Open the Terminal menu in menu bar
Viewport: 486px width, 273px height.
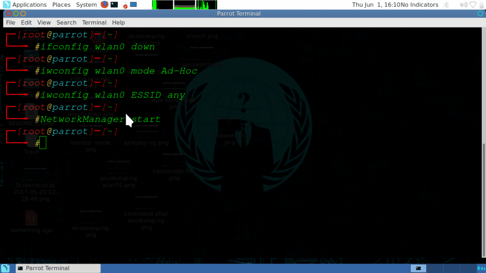(x=94, y=22)
